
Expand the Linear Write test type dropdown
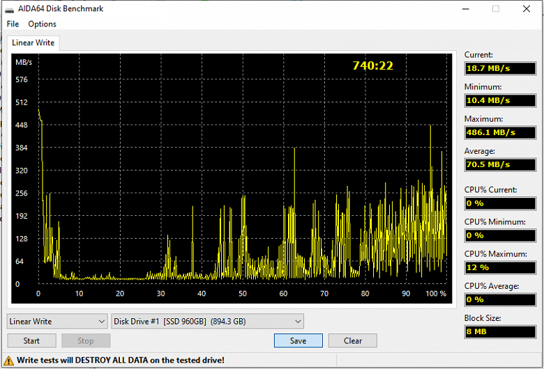(57, 321)
